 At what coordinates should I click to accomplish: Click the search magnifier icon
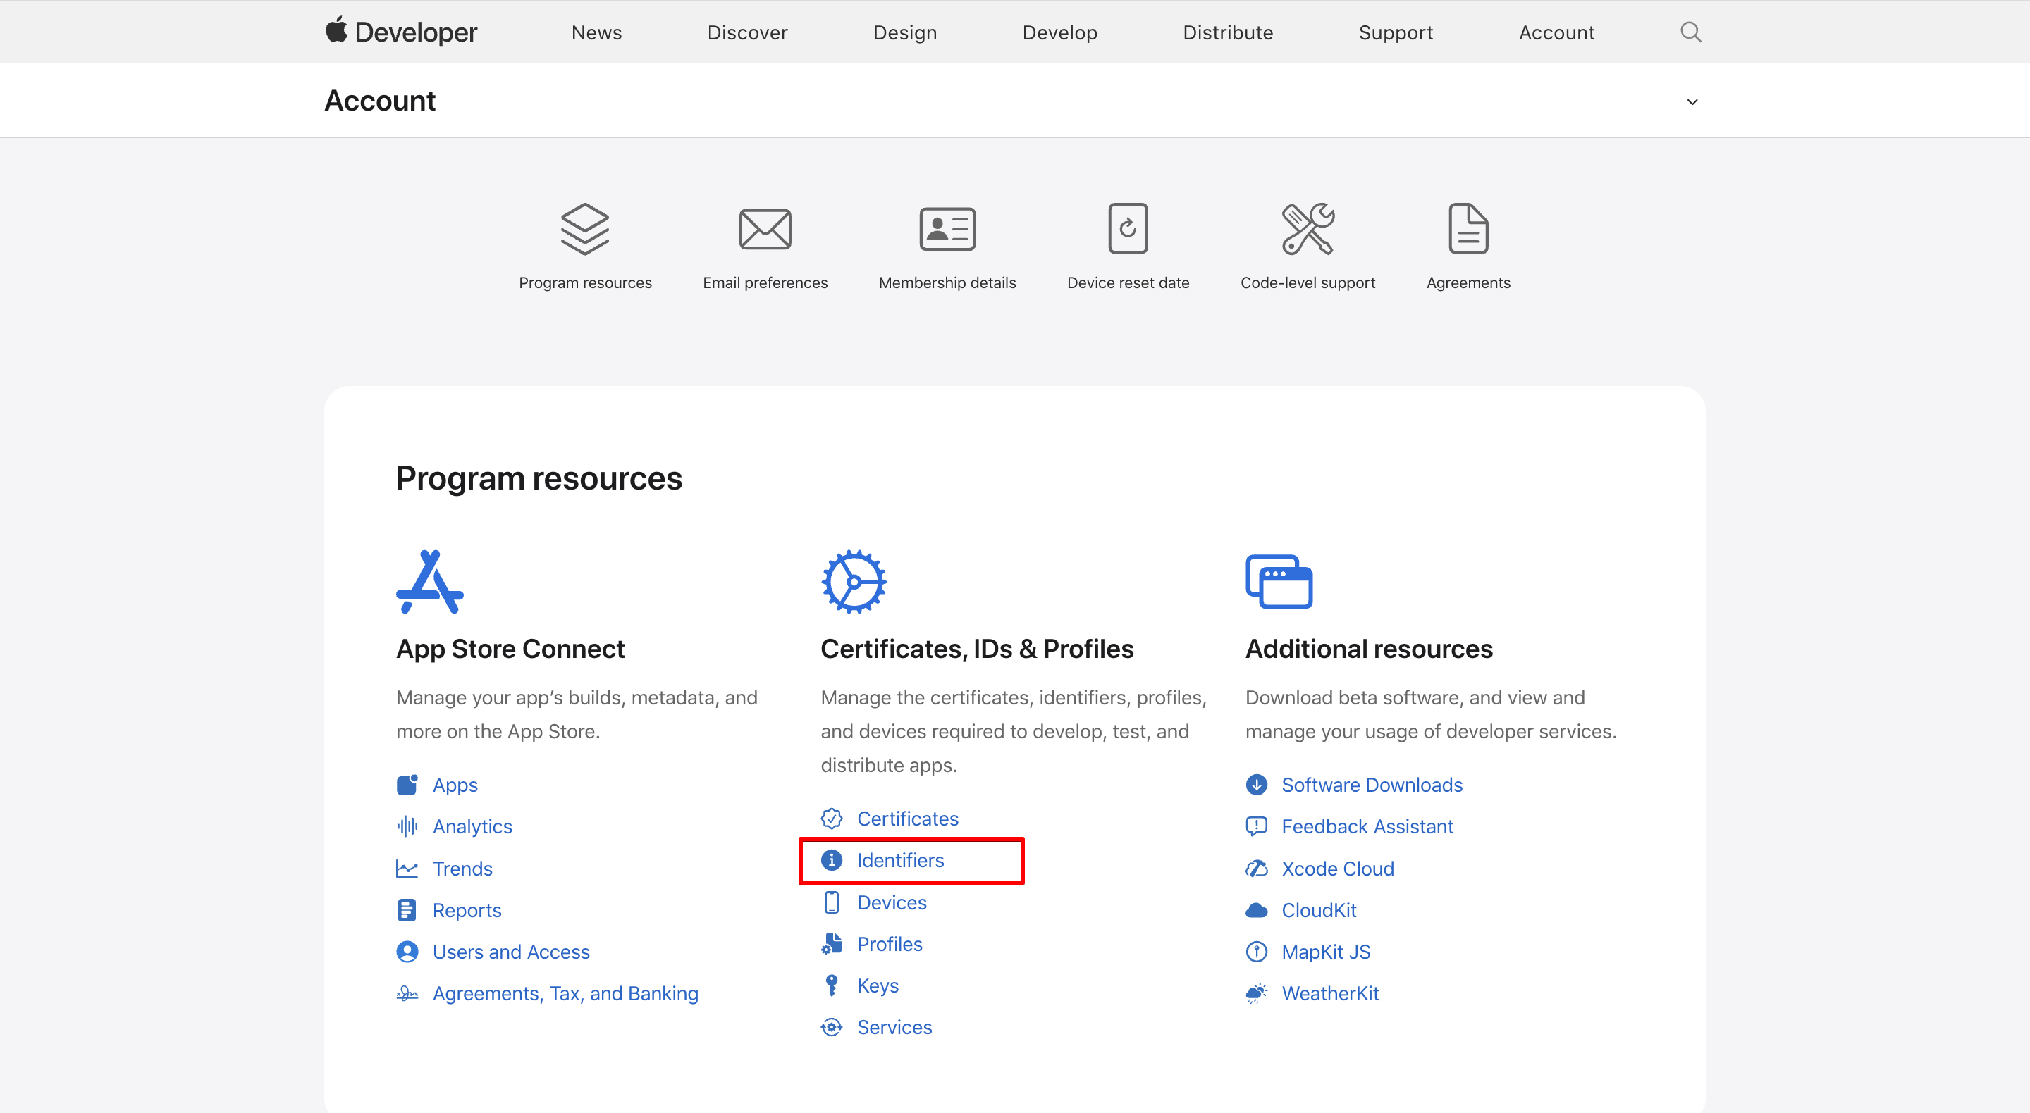click(x=1690, y=32)
